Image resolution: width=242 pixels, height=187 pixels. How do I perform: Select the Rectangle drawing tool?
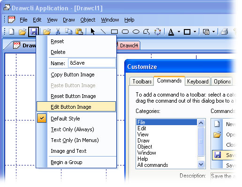(x=114, y=32)
